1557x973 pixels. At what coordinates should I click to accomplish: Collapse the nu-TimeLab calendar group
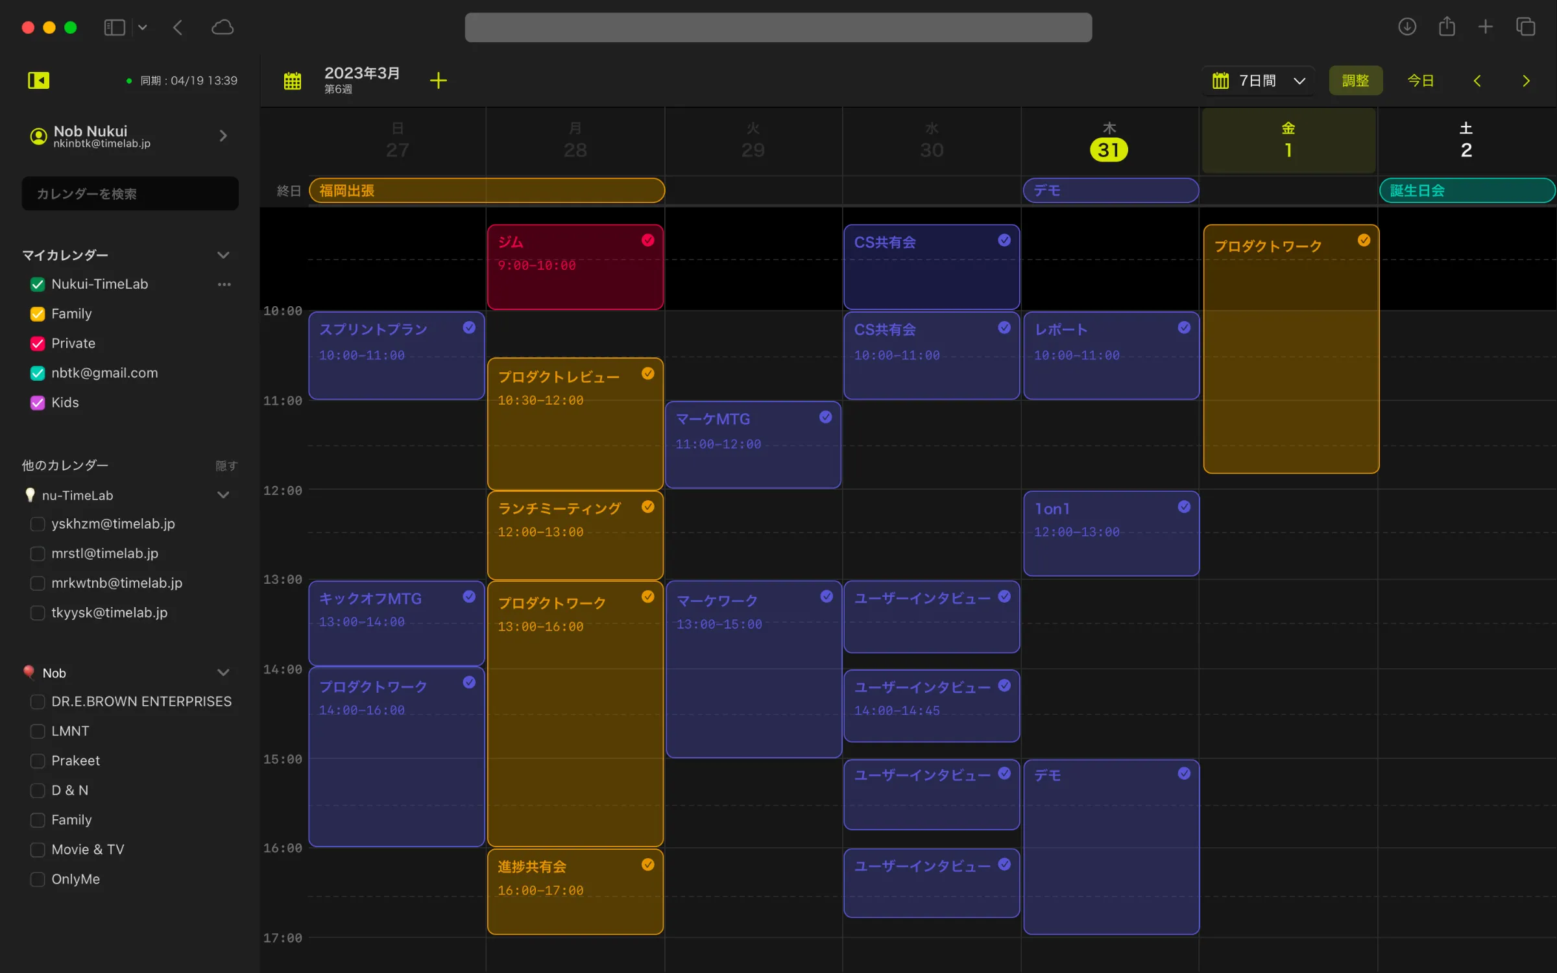pyautogui.click(x=223, y=495)
